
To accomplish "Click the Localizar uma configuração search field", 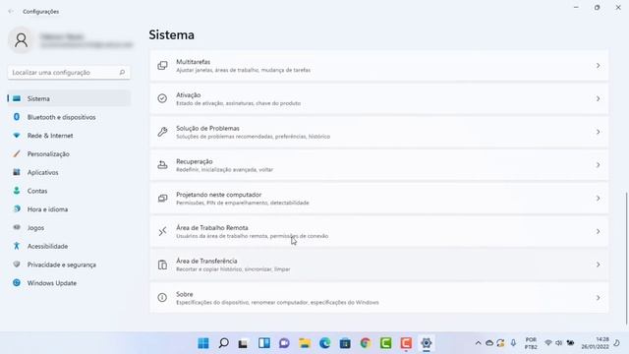I will tap(69, 72).
